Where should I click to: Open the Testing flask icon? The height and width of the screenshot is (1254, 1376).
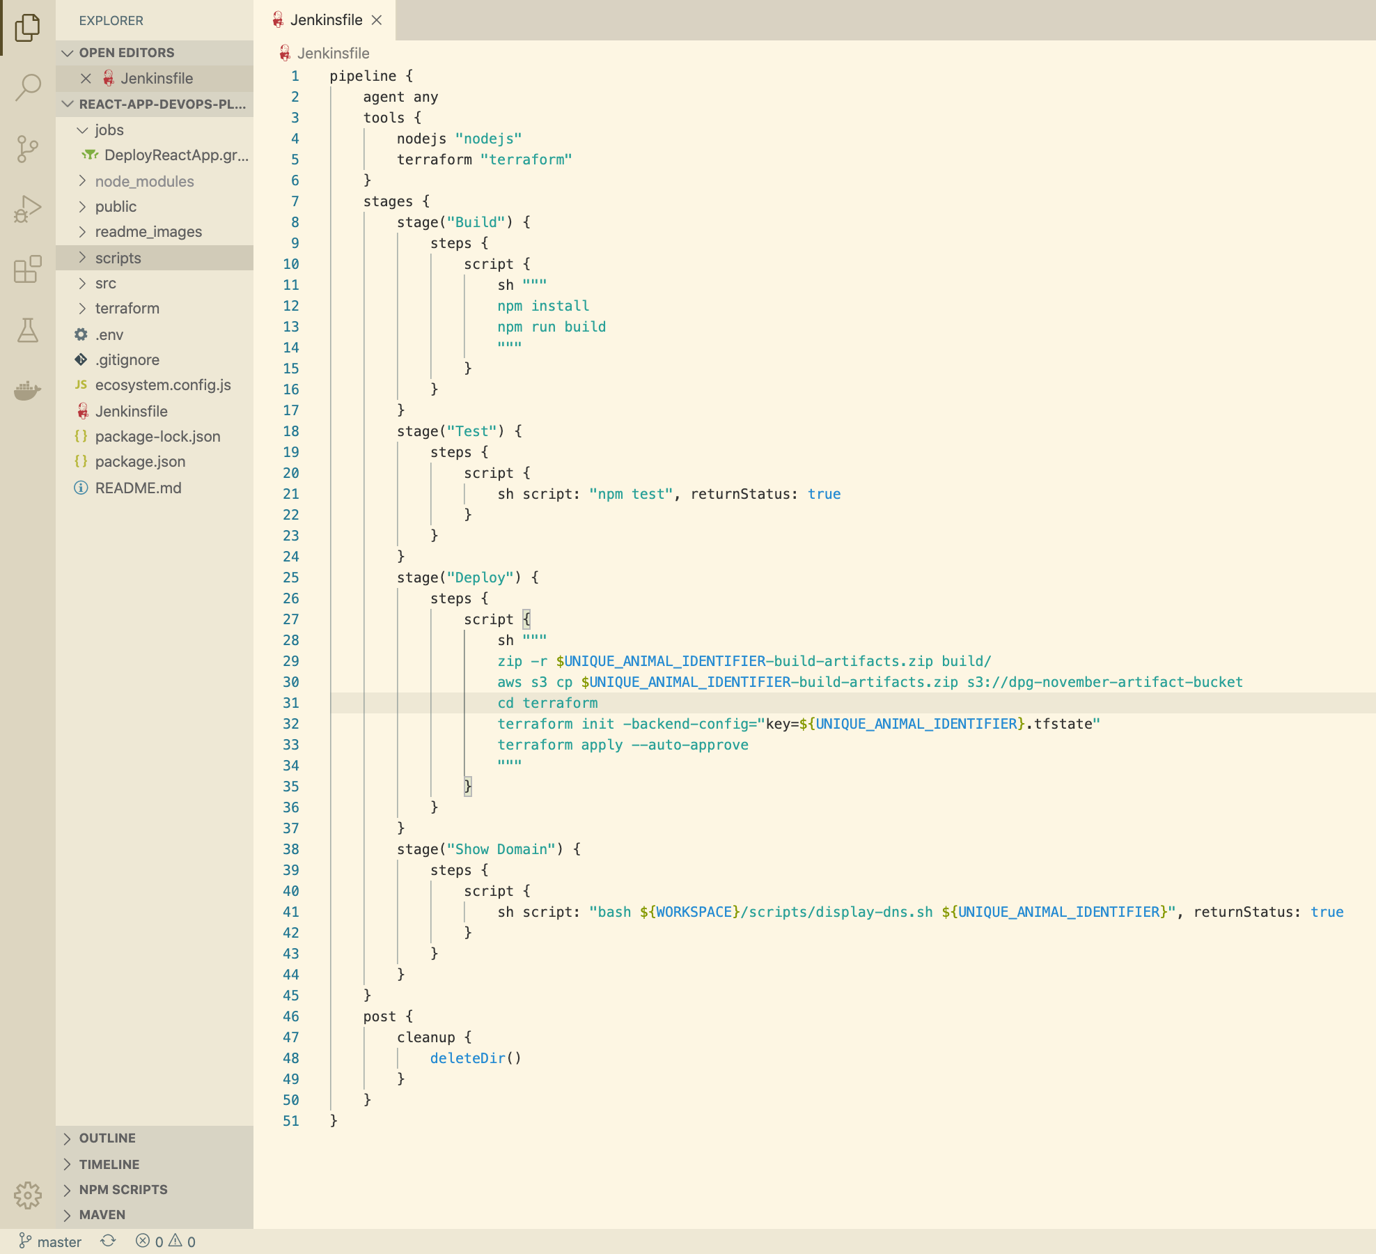28,330
